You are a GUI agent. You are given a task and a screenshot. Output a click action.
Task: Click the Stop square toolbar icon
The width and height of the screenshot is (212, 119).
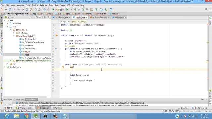[87, 9]
